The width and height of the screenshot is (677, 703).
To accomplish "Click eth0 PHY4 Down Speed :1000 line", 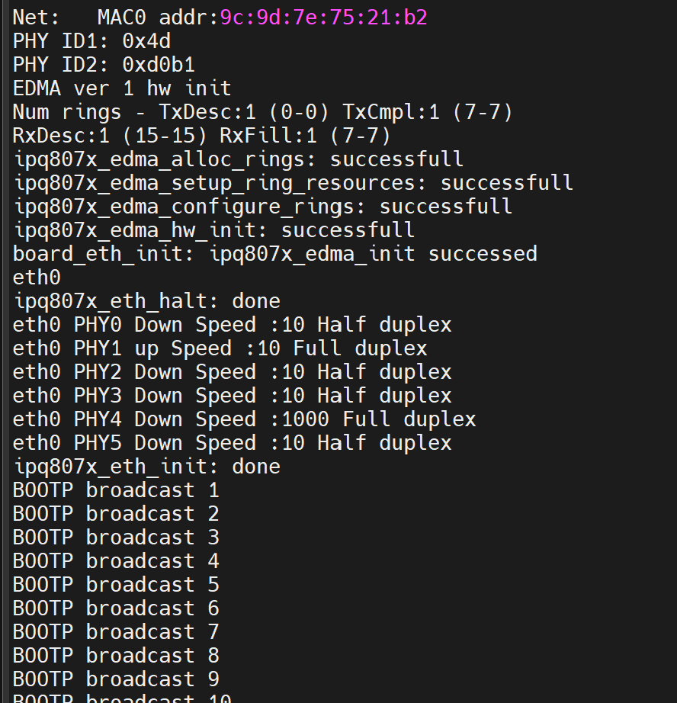I will coord(244,419).
